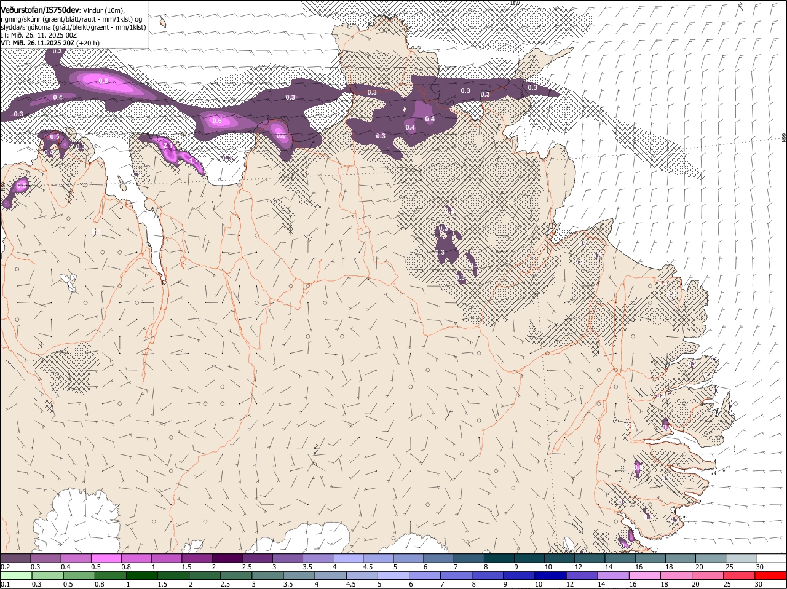This screenshot has height=589, width=787.
Task: Click the IT: Mið. 26. 11. 2025 00Z line
Action: coord(39,35)
